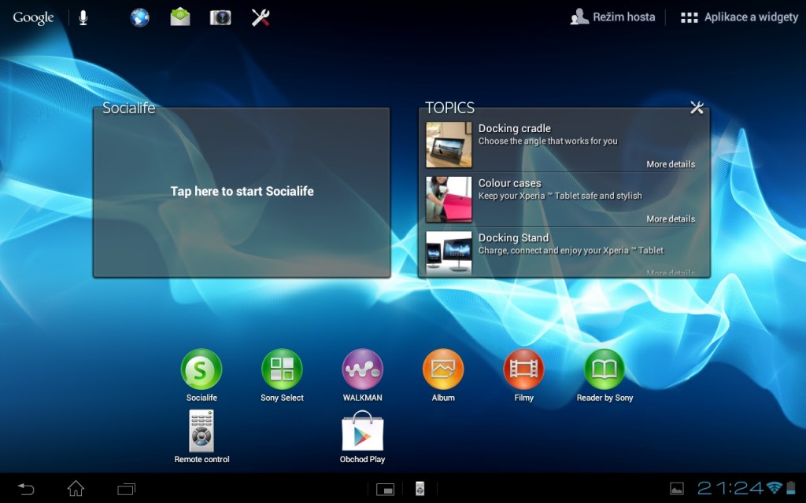This screenshot has width=806, height=503.
Task: Launch the Remote control app
Action: point(201,437)
